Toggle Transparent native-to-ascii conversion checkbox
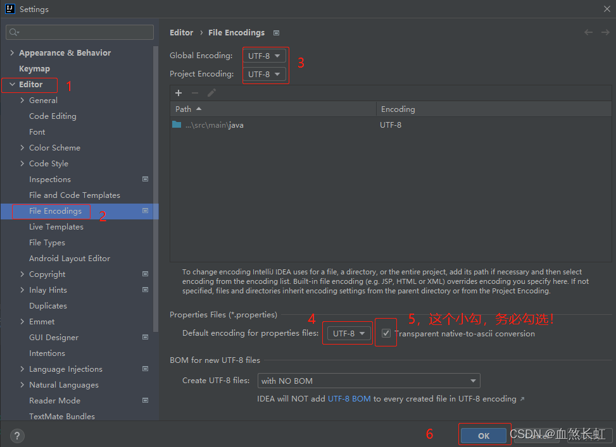 click(x=386, y=333)
